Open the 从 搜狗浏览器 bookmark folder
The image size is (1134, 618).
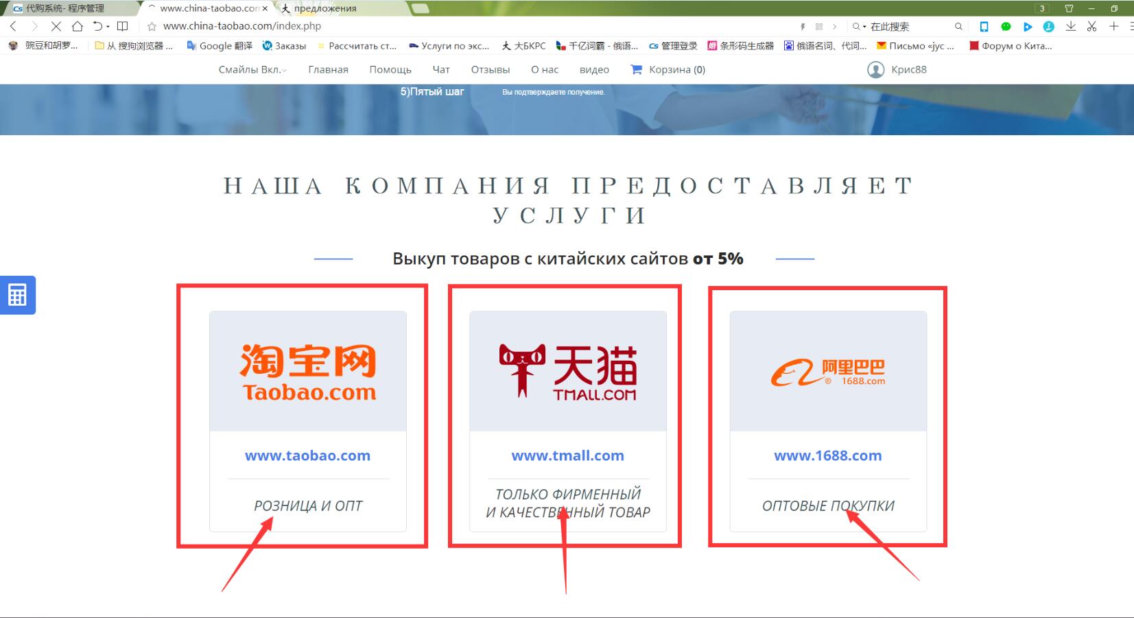click(134, 46)
